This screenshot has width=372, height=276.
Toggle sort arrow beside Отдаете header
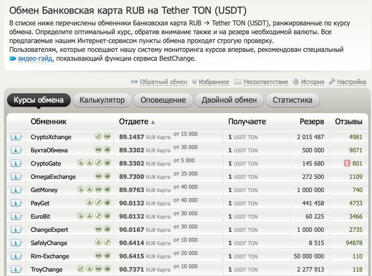(x=153, y=122)
